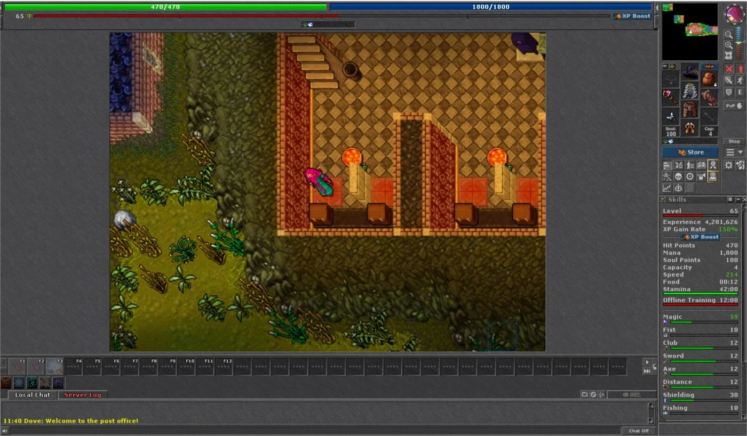Open the Store
Image resolution: width=747 pixels, height=436 pixels.
pyautogui.click(x=690, y=152)
